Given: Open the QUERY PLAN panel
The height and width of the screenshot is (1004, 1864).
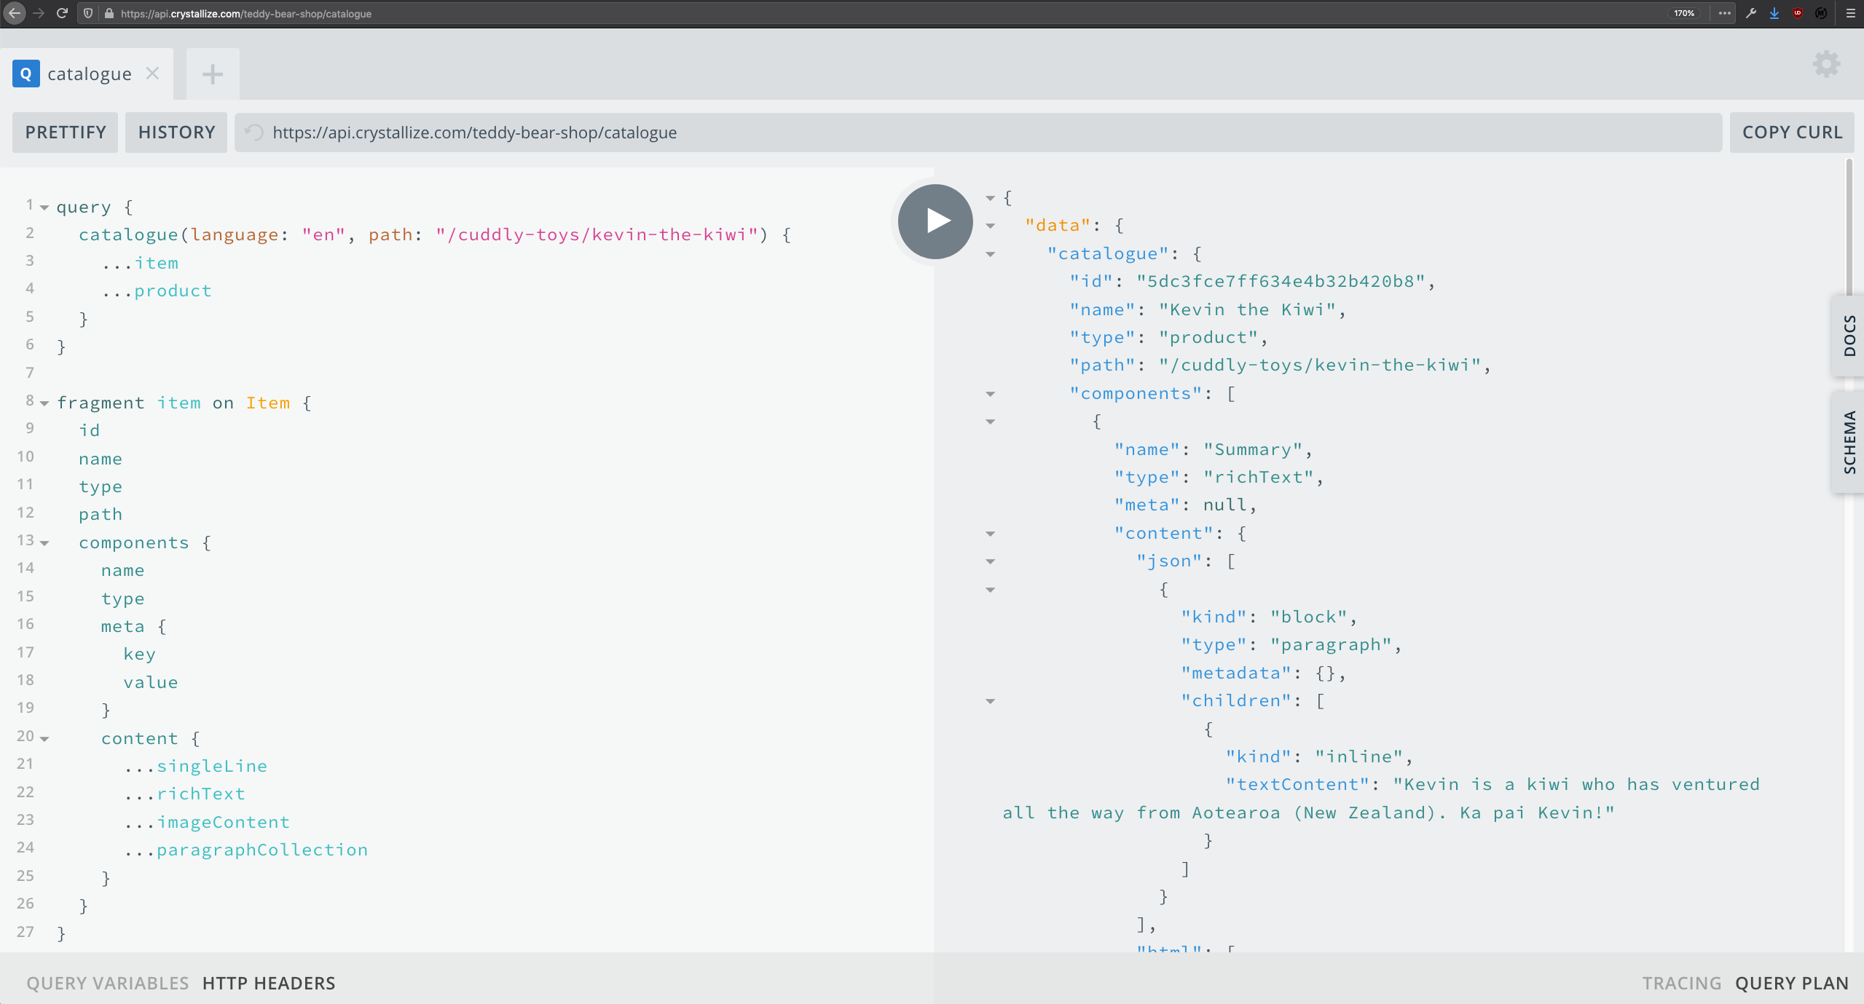Looking at the screenshot, I should pos(1791,983).
